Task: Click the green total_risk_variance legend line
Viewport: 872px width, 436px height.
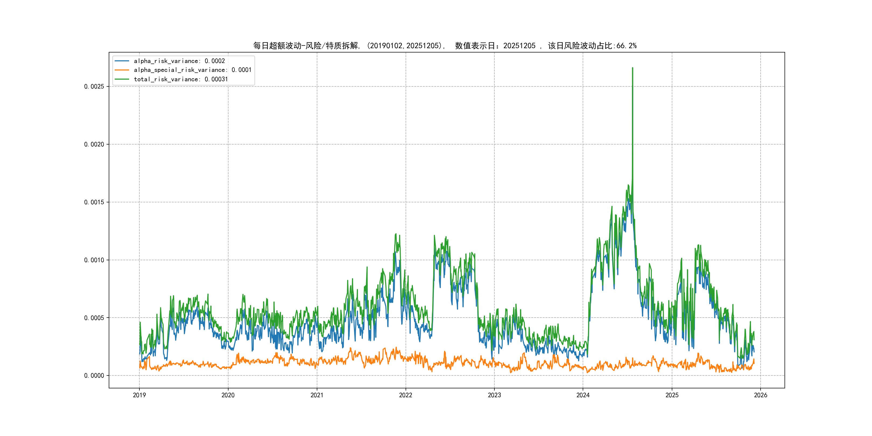Action: tap(122, 79)
